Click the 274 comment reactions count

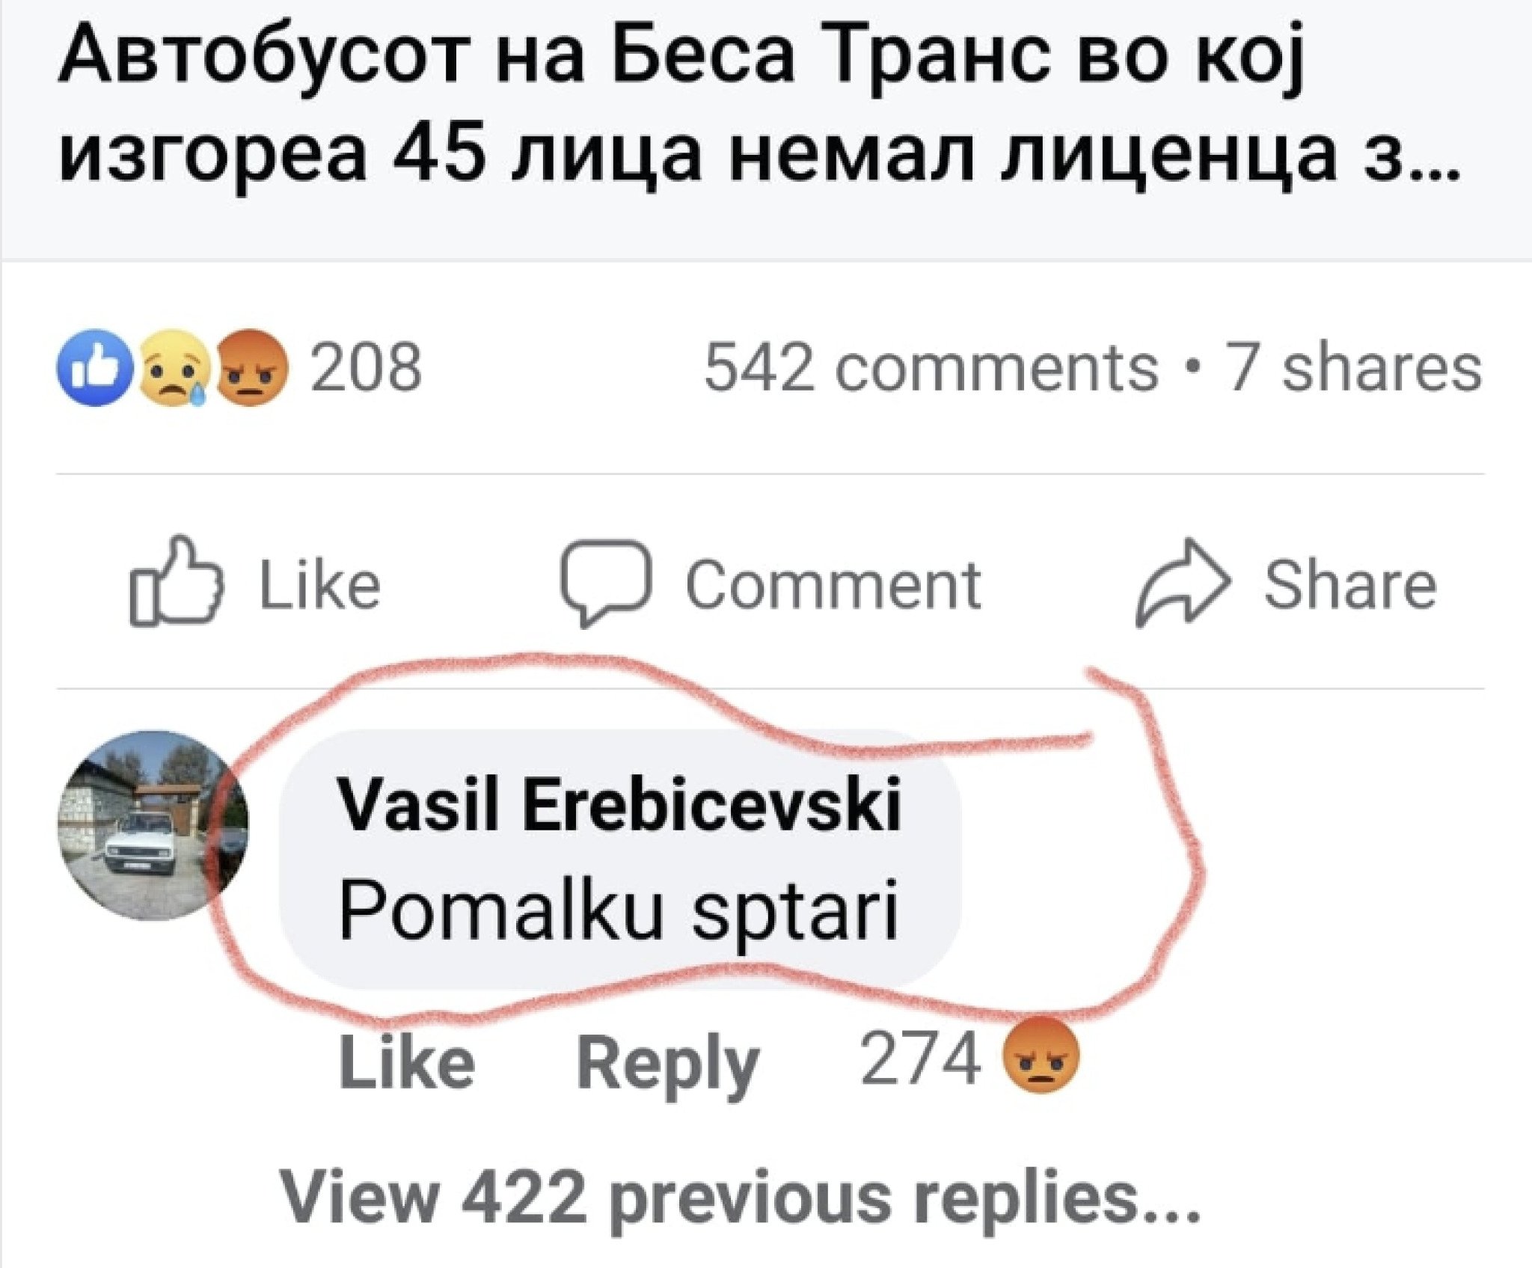click(920, 1059)
